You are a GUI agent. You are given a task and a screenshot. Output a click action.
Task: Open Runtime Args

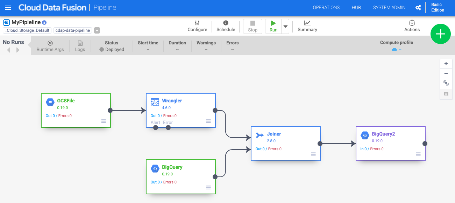click(50, 46)
